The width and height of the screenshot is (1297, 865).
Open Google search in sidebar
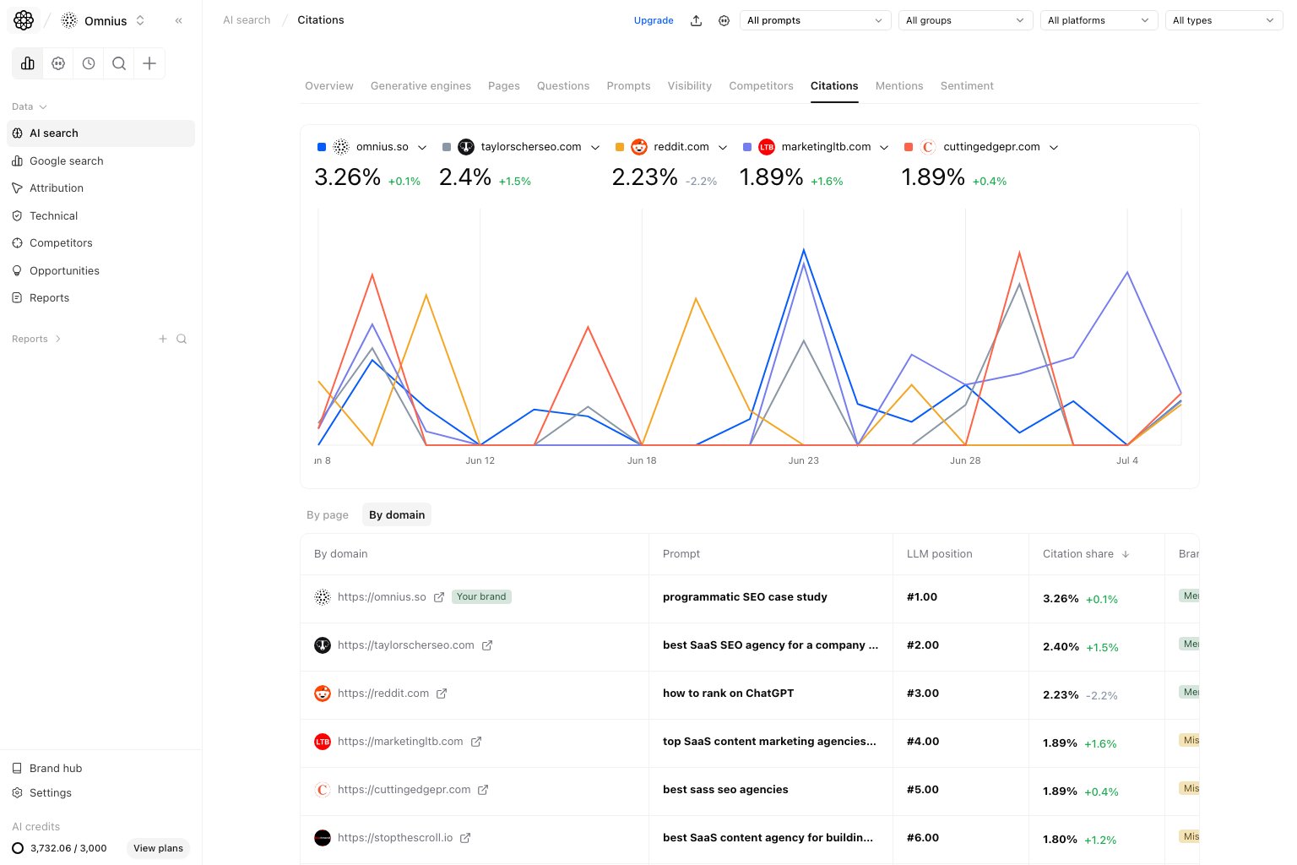point(101,161)
